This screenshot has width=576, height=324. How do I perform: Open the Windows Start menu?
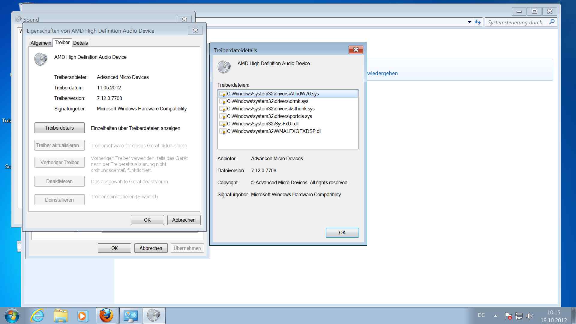[x=12, y=316]
